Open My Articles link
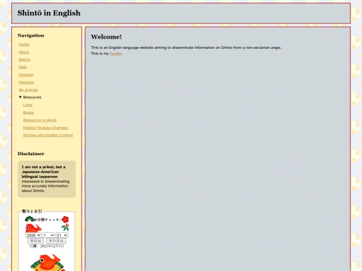Viewport: 362px width, 271px height. (x=28, y=90)
